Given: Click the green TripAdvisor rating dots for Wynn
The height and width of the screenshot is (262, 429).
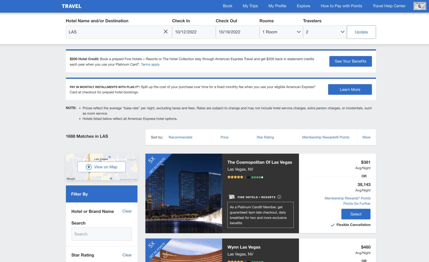Looking at the screenshot, I should (257, 261).
